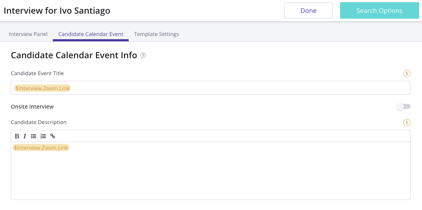
Task: Toggle italic formatting in the description editor
Action: point(25,136)
